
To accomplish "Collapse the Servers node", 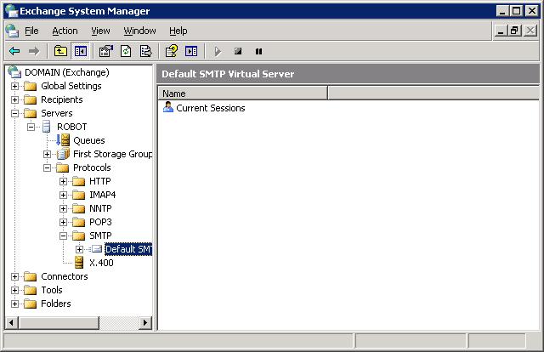I will 14,113.
